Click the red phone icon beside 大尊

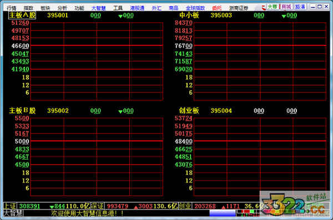click(x=264, y=8)
